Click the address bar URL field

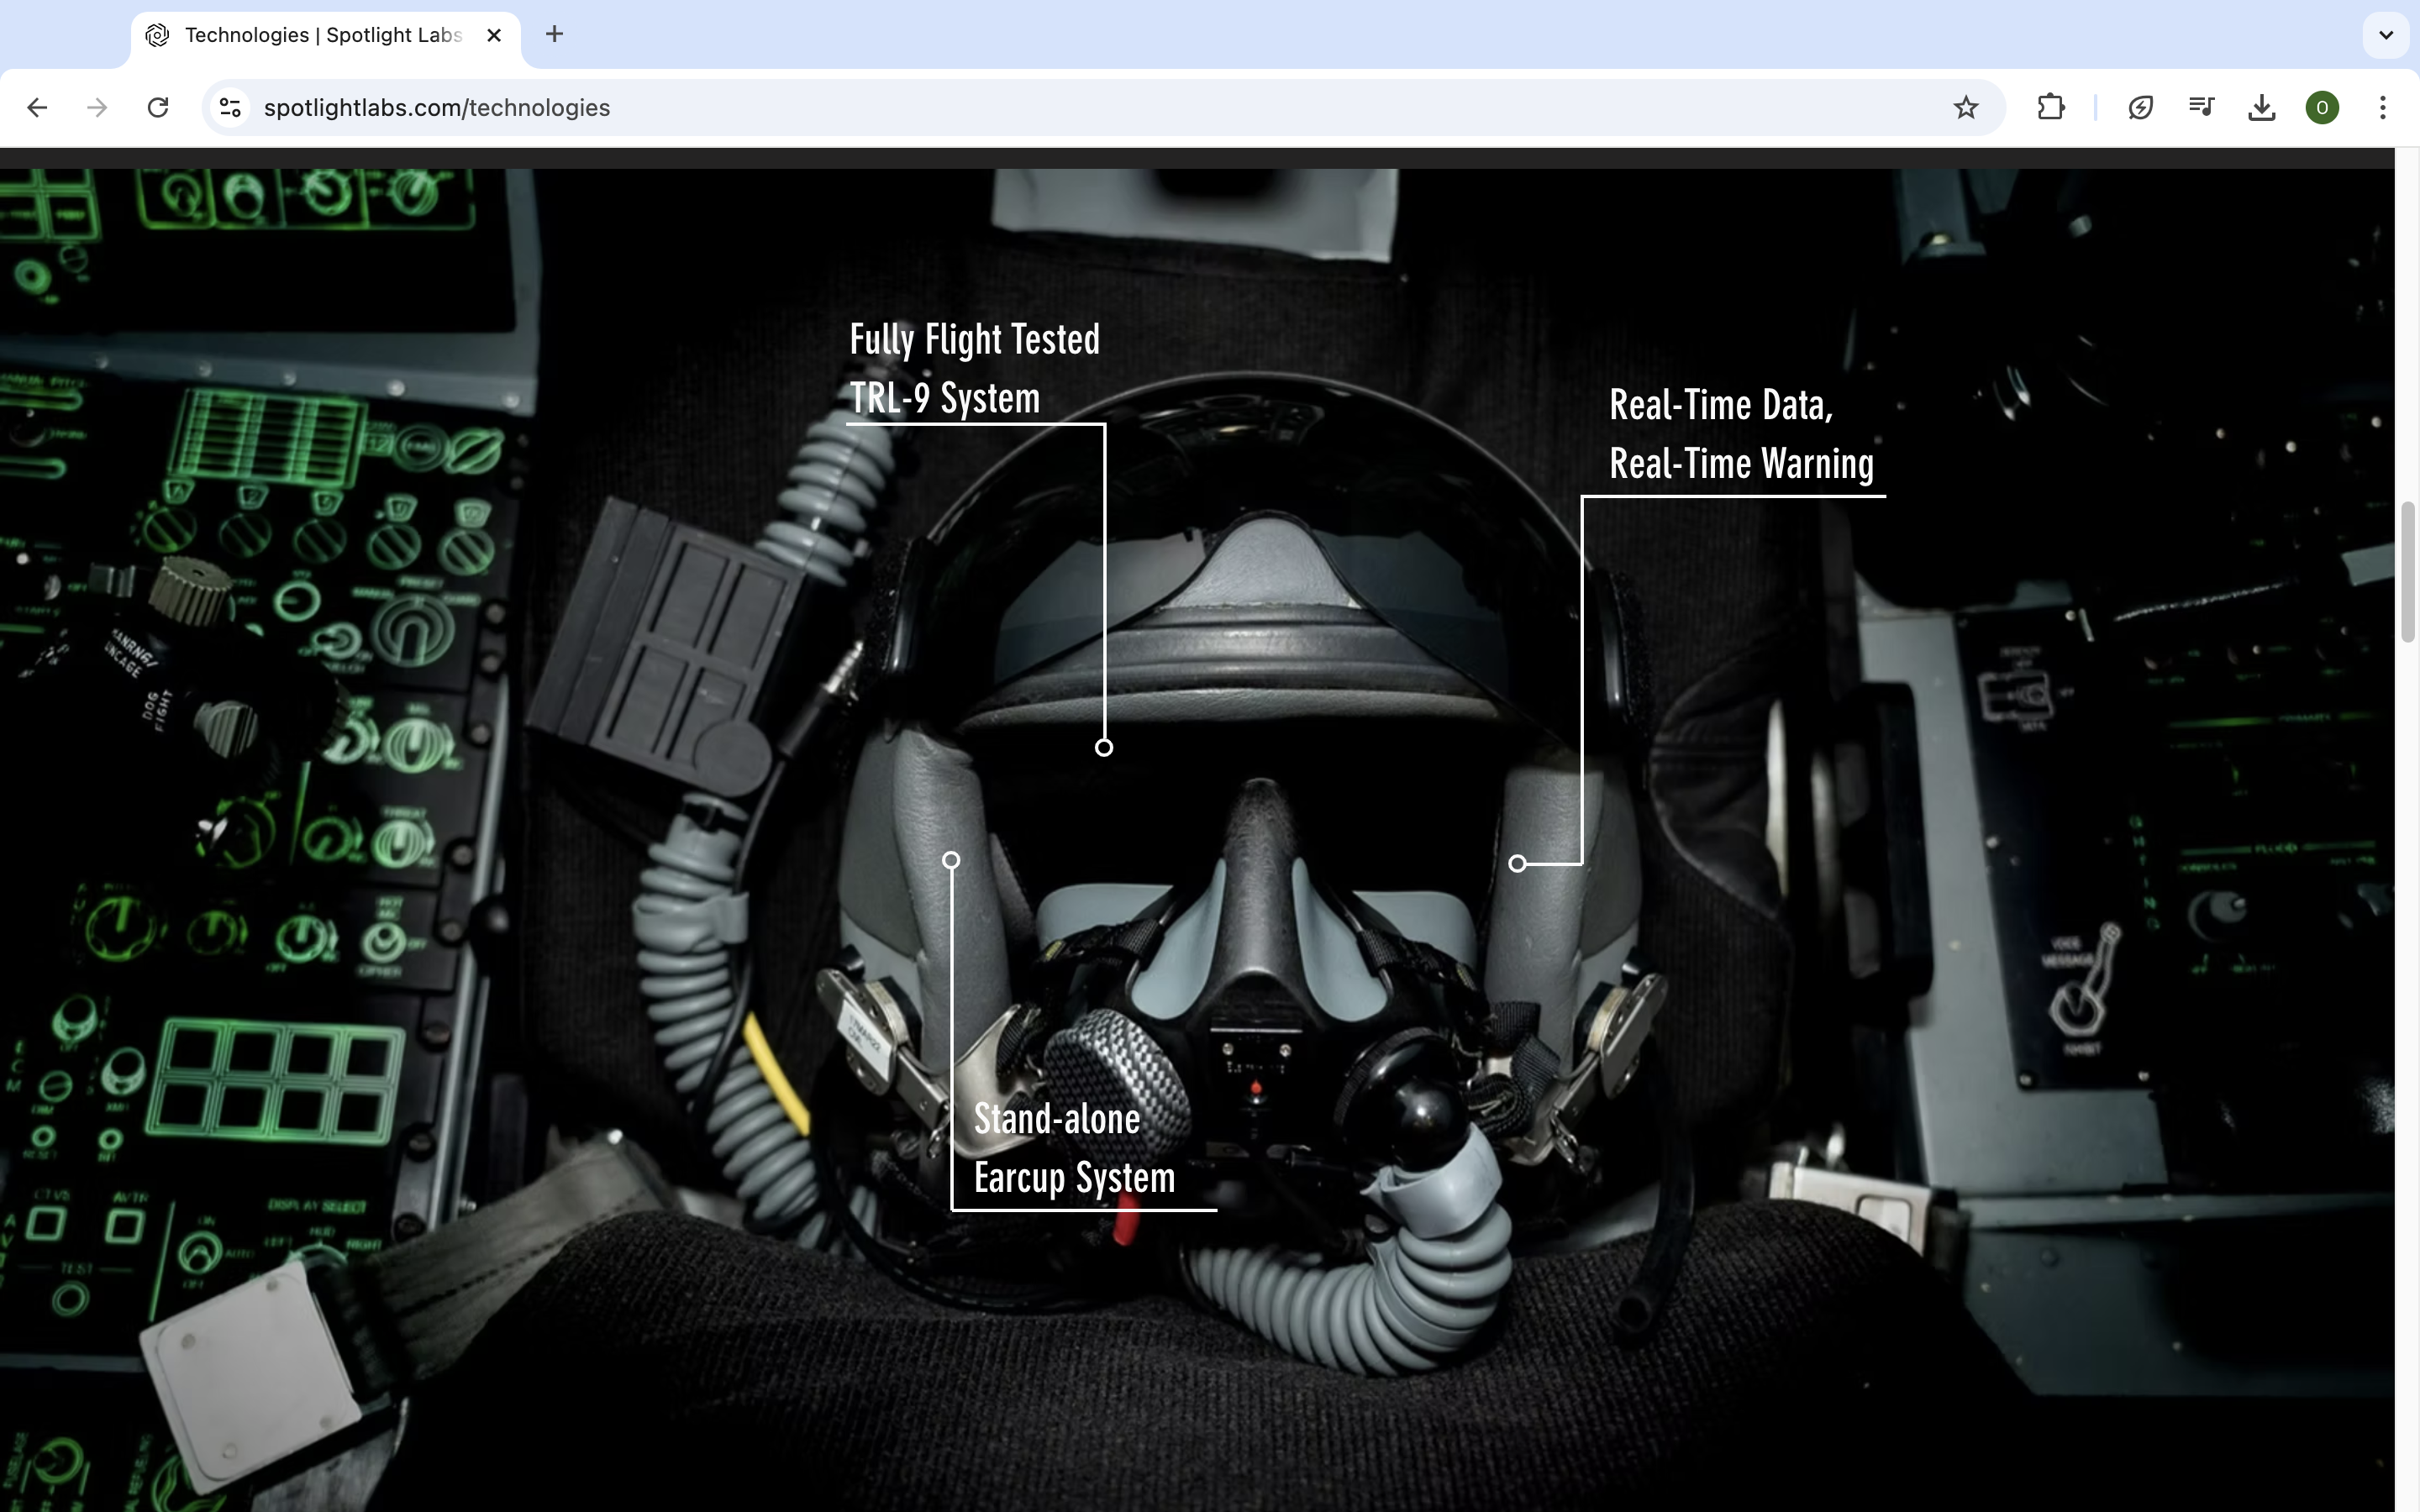tap(1000, 107)
